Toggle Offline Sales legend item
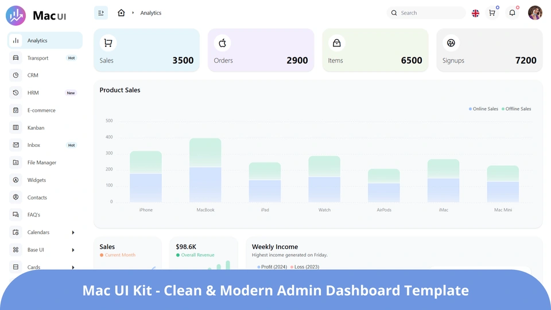The height and width of the screenshot is (310, 551). tap(516, 109)
